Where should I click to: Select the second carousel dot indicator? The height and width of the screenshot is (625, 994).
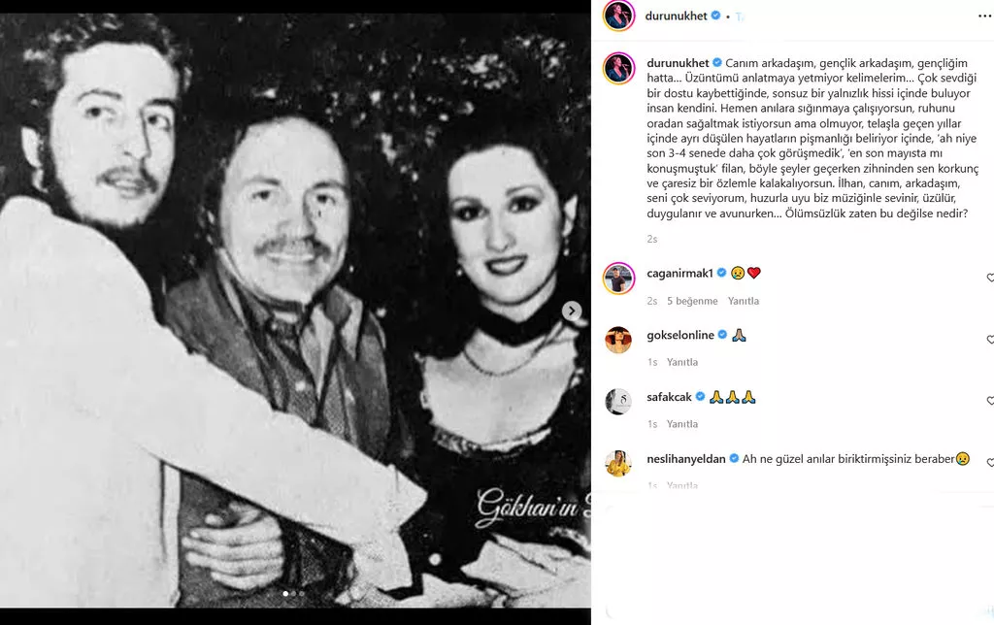[x=293, y=594]
